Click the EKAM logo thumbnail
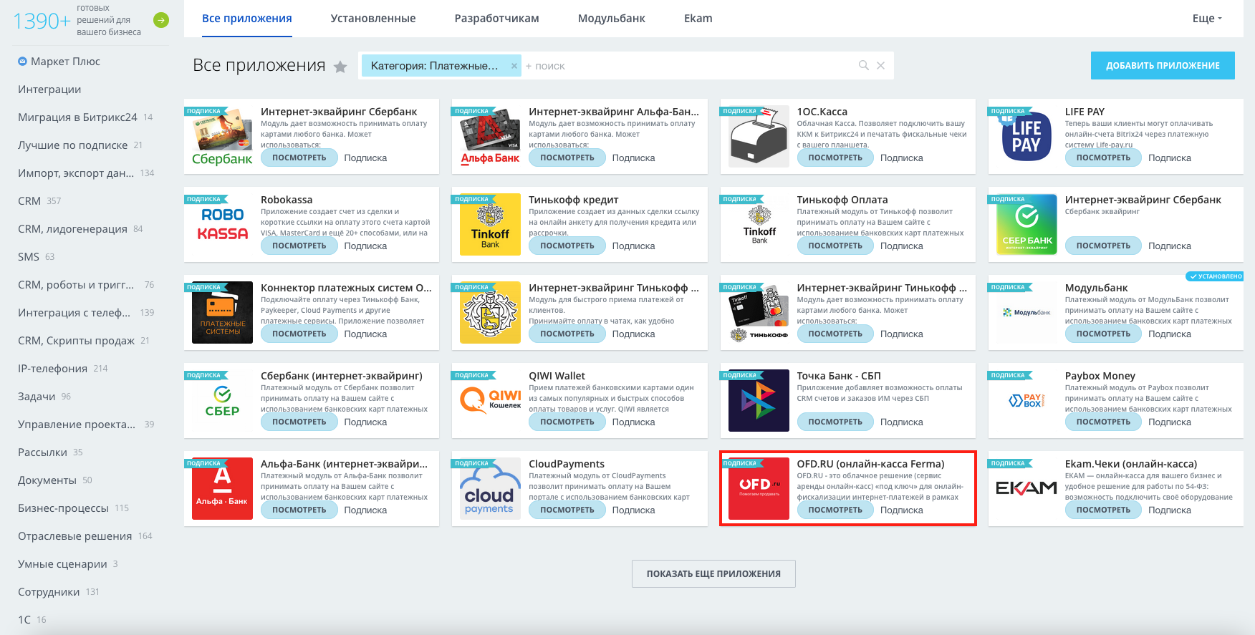This screenshot has width=1255, height=635. [1026, 488]
